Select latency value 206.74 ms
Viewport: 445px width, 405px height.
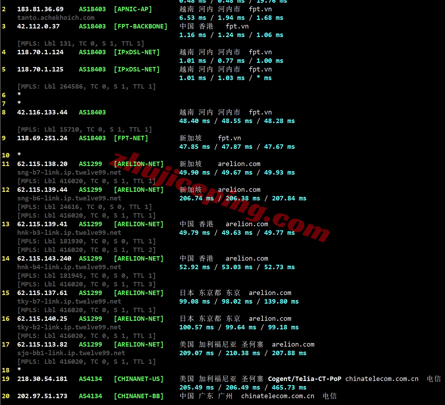pos(197,198)
